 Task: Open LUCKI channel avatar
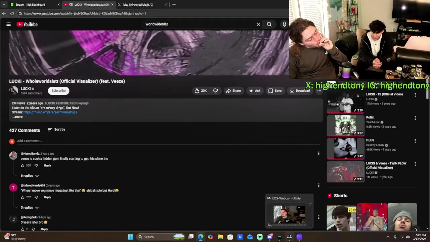[13, 90]
